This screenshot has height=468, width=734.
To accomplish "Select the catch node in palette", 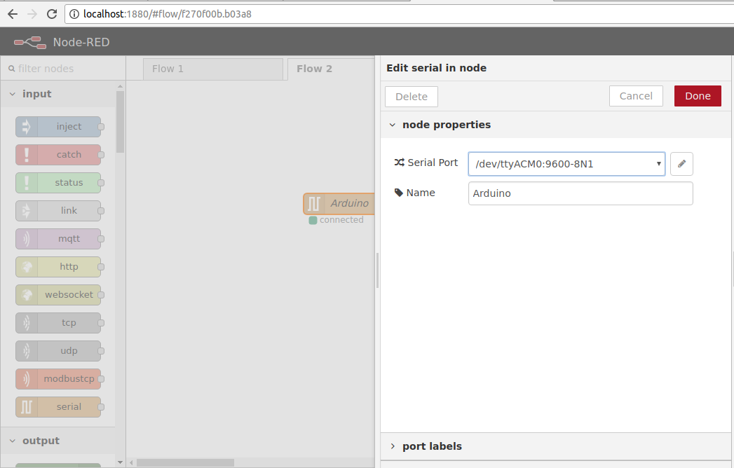I will (x=58, y=155).
